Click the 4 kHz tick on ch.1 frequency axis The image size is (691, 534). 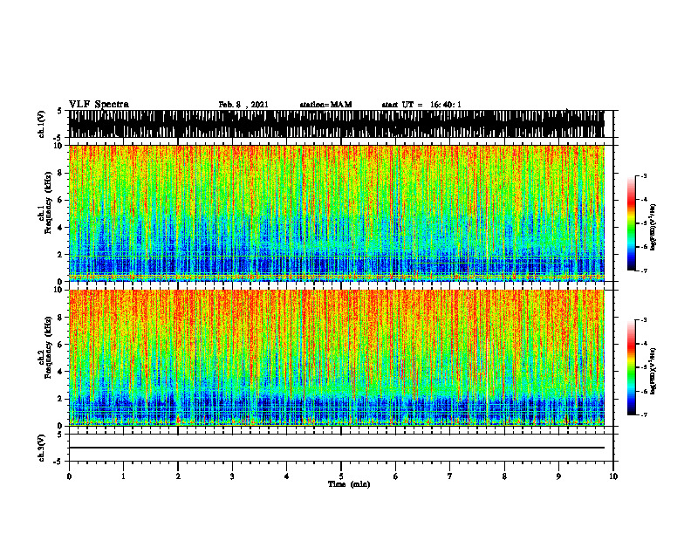[x=61, y=228]
